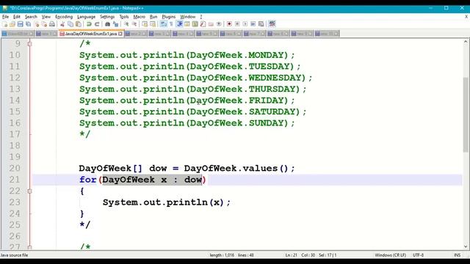Start macro recording with red dot
The image size is (470, 264).
(x=229, y=24)
